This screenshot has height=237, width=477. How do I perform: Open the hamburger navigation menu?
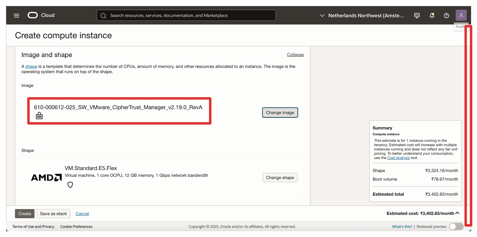pyautogui.click(x=17, y=15)
